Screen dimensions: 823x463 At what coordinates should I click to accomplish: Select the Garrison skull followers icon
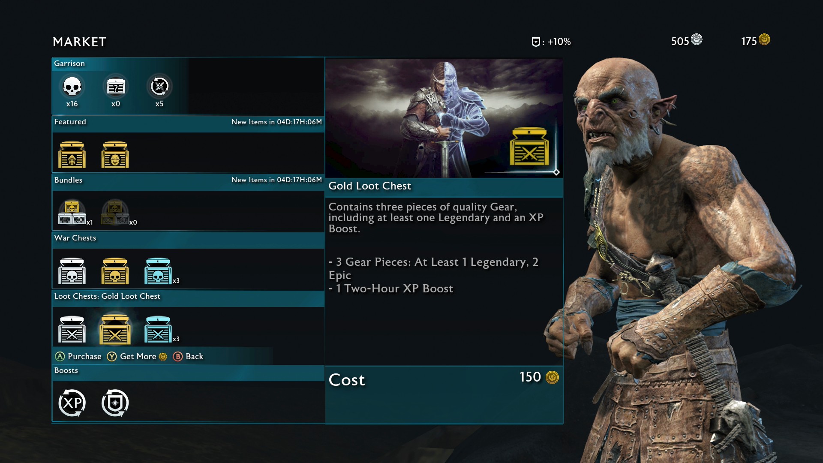[72, 87]
